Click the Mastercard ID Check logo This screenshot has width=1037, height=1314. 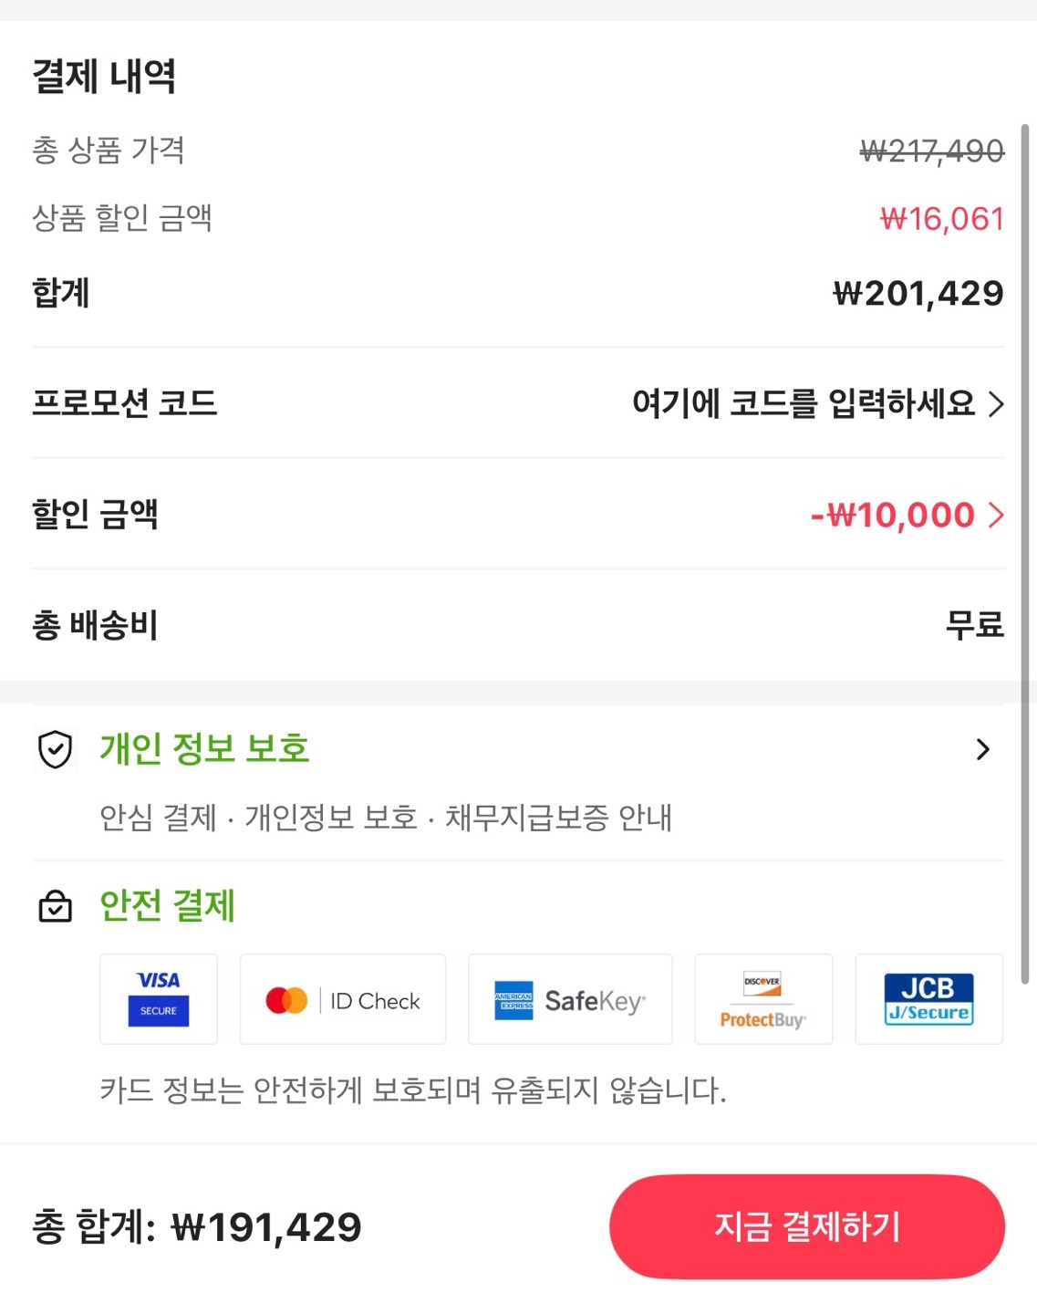343,1000
